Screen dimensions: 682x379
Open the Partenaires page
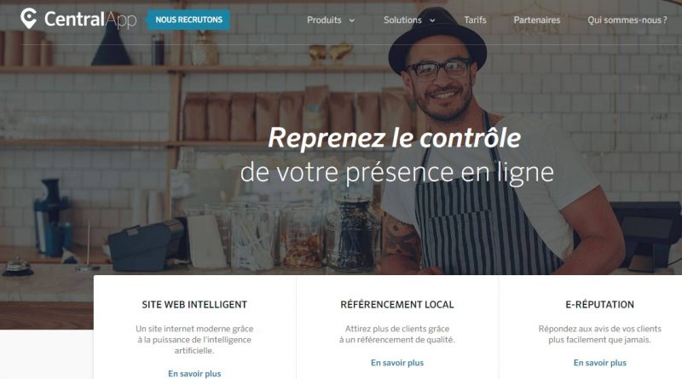pyautogui.click(x=537, y=20)
